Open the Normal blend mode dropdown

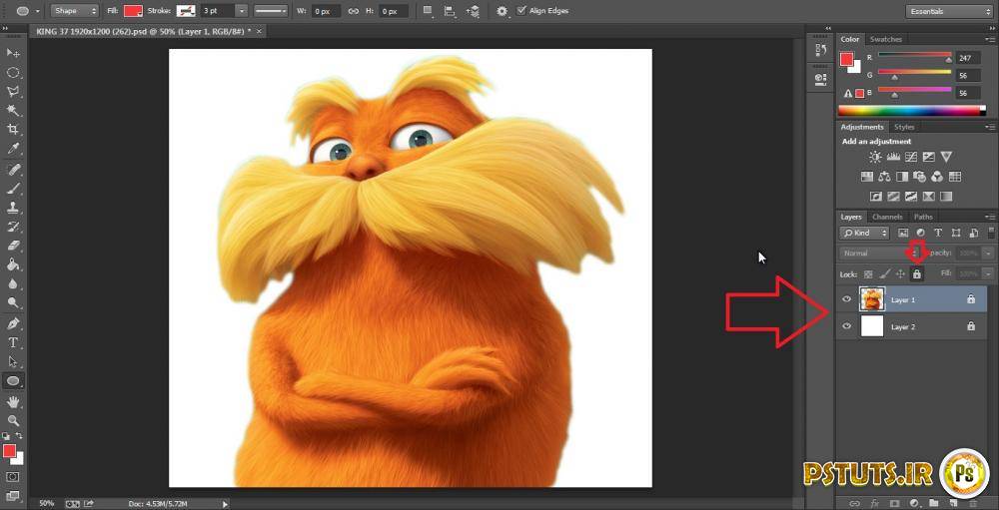[880, 253]
